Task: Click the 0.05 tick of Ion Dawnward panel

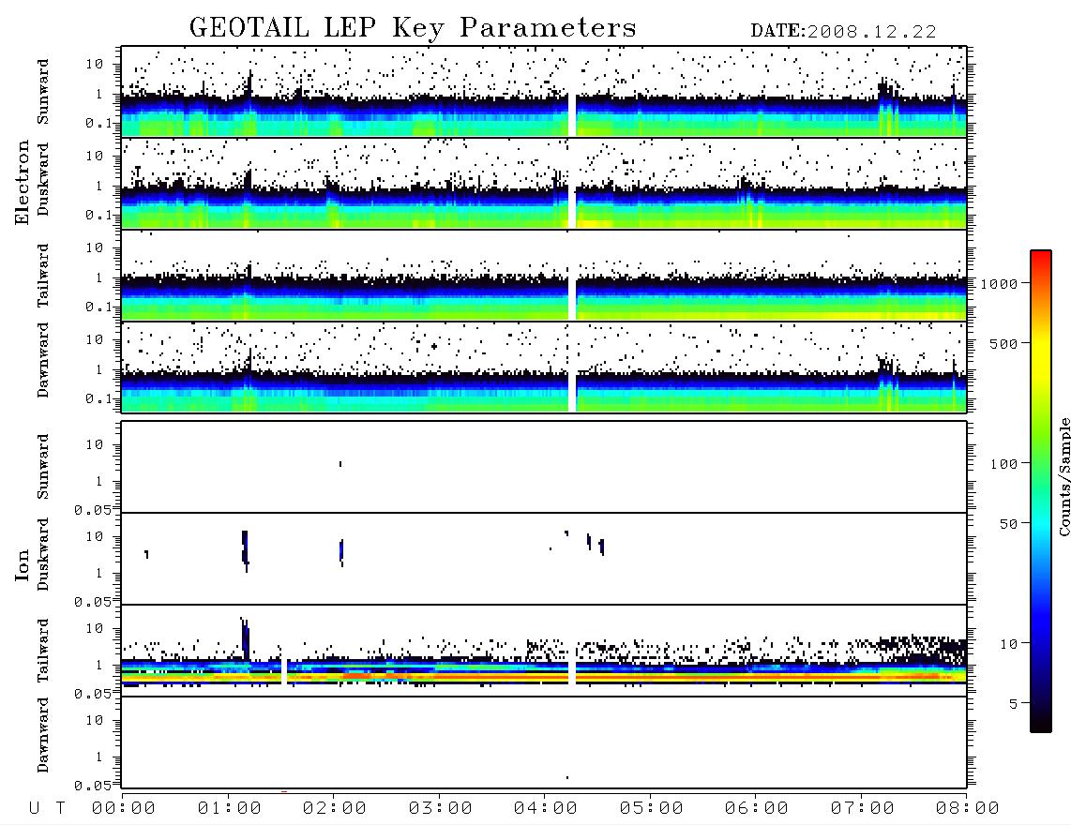Action: click(x=92, y=786)
